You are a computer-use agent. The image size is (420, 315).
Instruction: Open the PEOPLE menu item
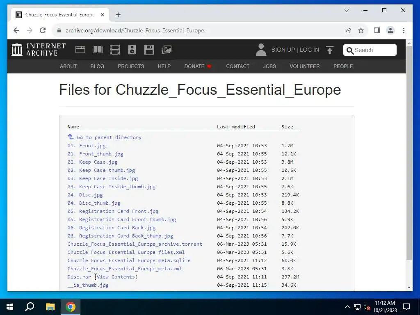coord(343,66)
